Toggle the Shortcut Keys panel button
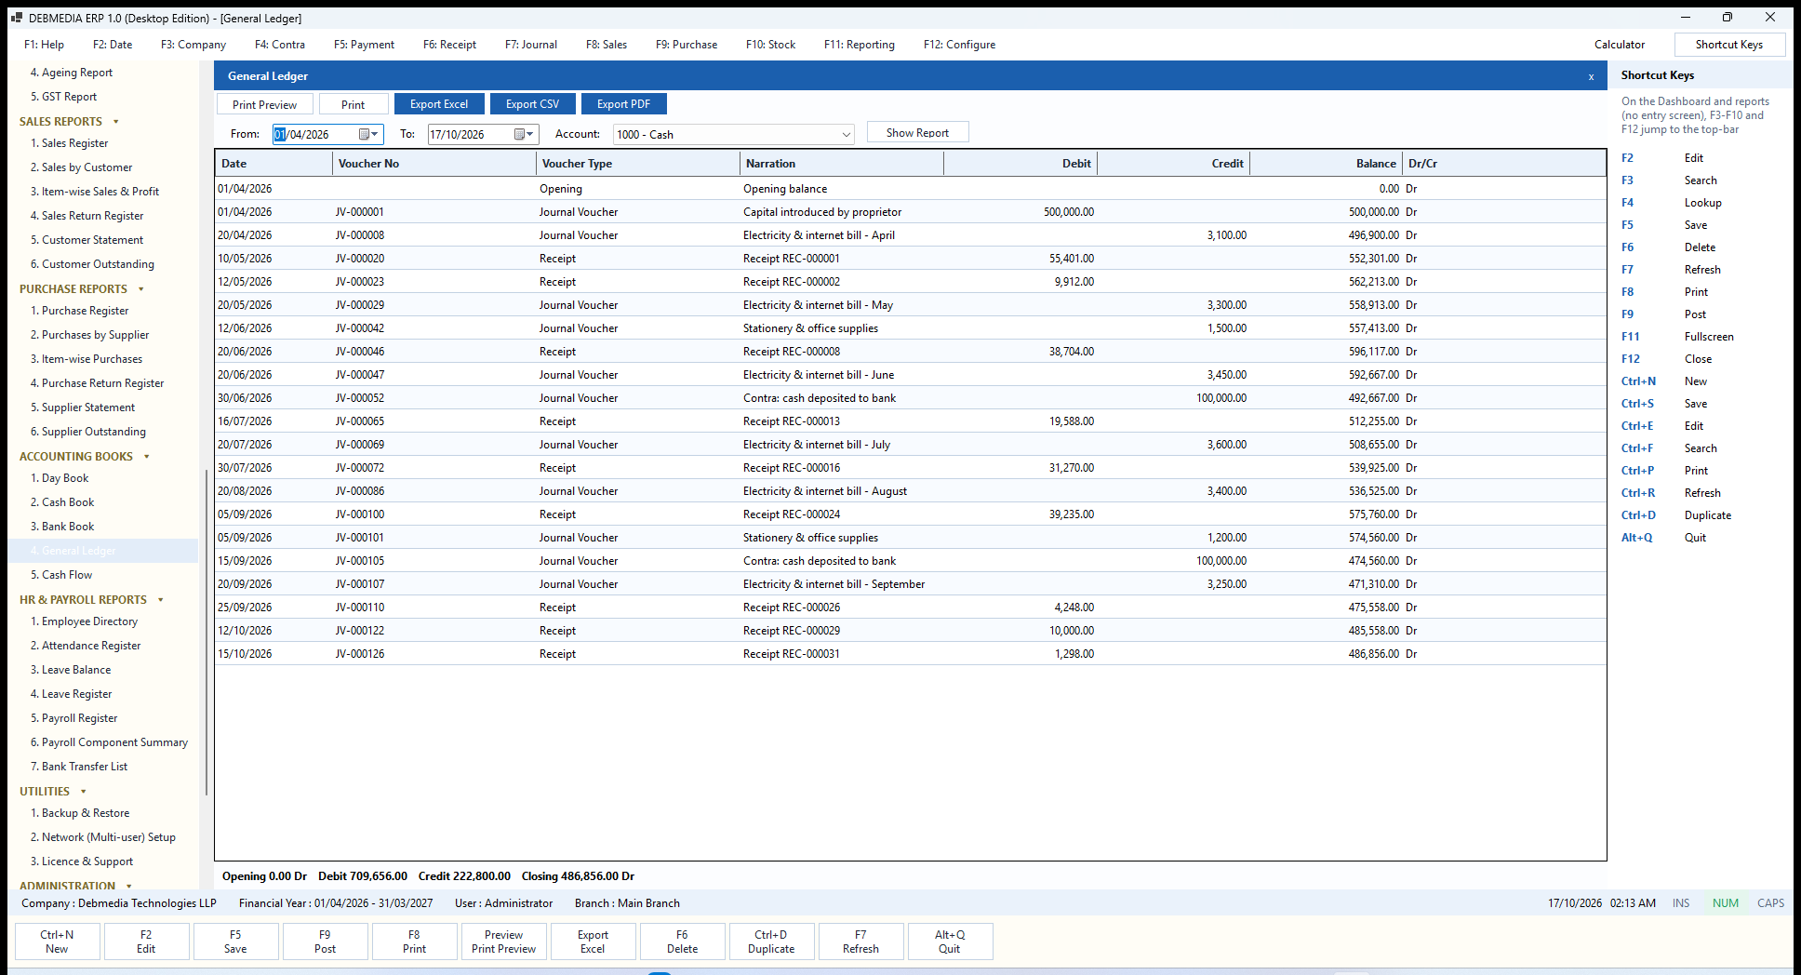1801x975 pixels. point(1729,45)
